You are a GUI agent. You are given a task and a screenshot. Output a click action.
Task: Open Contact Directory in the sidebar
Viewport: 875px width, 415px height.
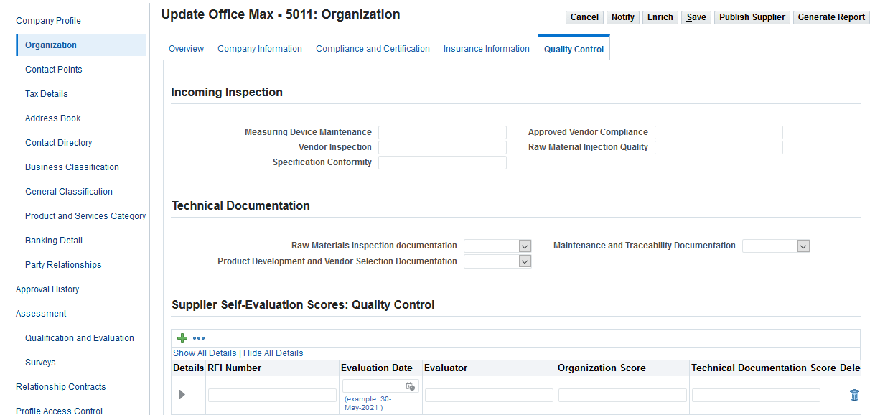(59, 143)
